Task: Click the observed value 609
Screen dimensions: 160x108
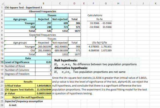Action: [x=60, y=23]
